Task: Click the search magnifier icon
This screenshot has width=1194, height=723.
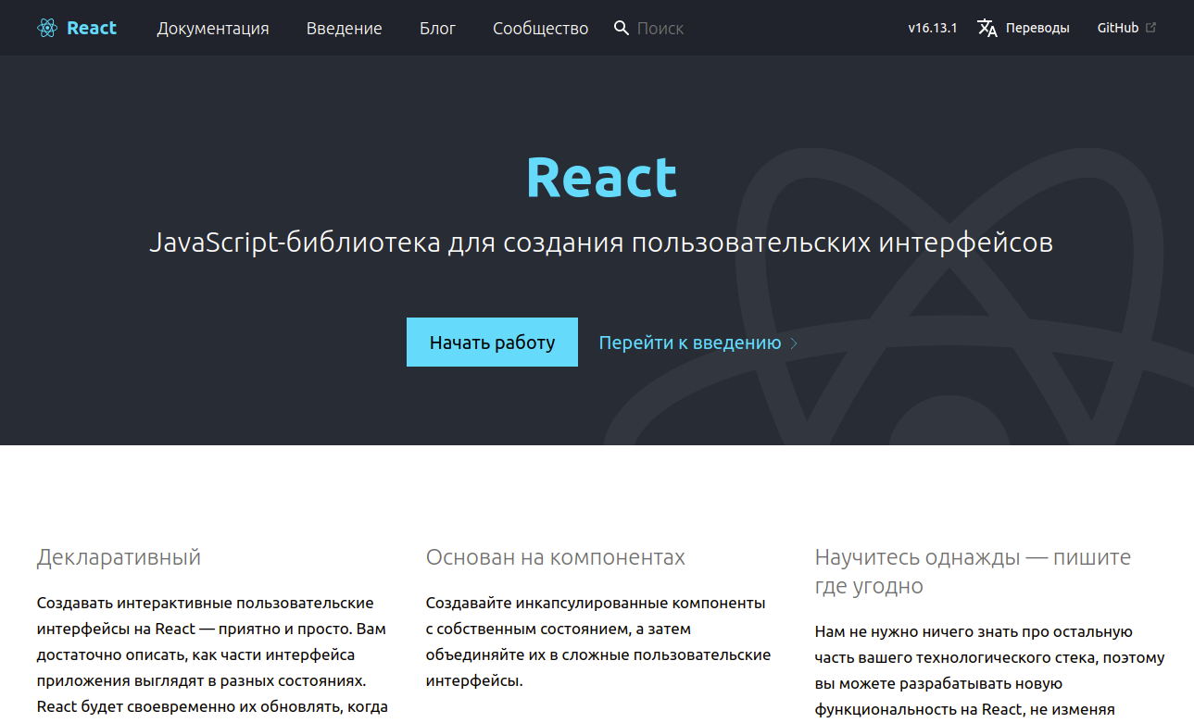Action: (622, 29)
